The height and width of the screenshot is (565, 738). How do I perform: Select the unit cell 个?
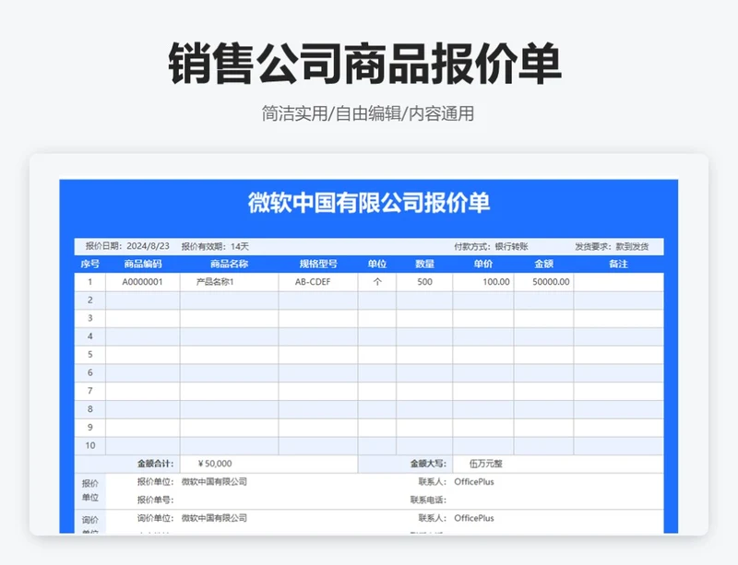[x=377, y=282]
